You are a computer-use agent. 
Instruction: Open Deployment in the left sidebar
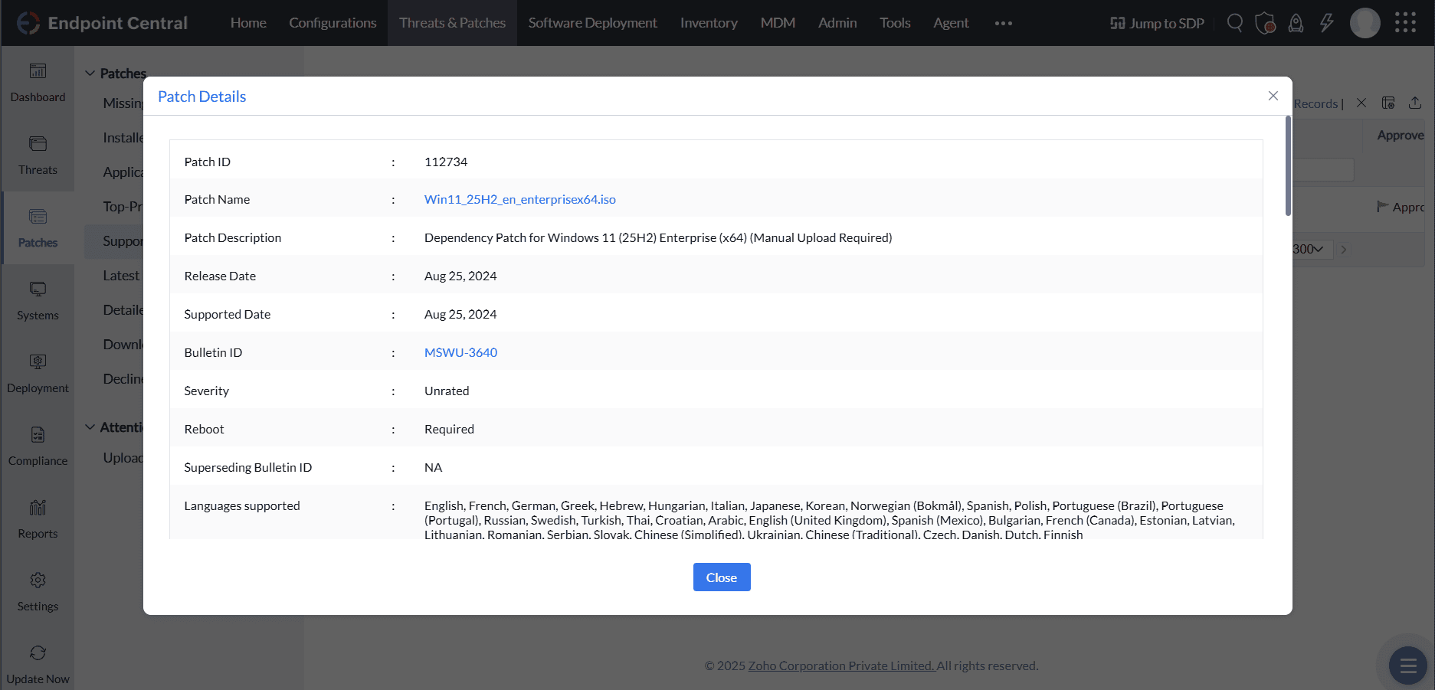[x=38, y=374]
